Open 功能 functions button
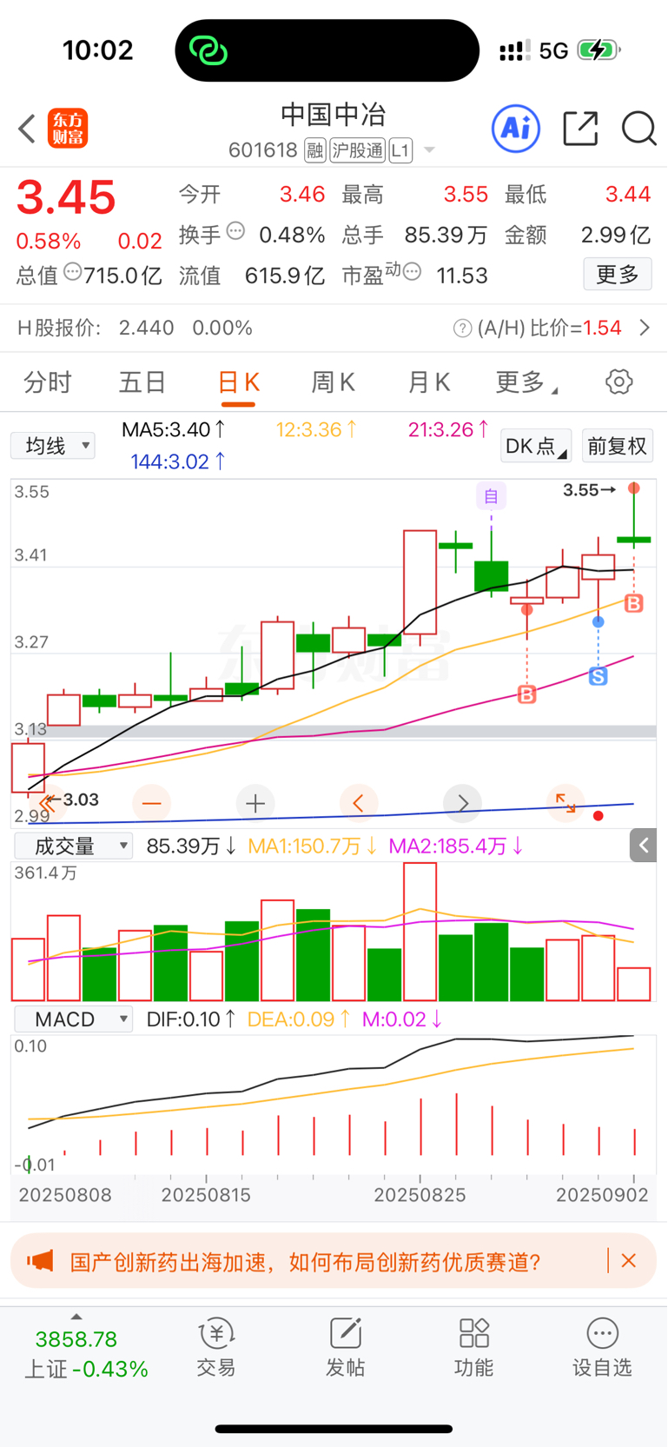 [x=473, y=1348]
